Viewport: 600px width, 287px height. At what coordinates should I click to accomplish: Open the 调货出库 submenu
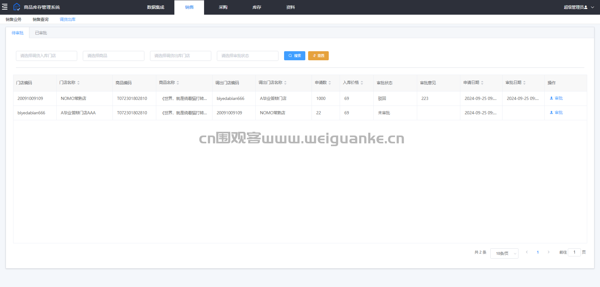click(x=67, y=19)
